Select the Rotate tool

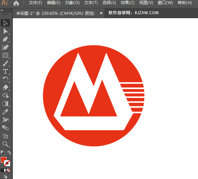[x=5, y=79]
